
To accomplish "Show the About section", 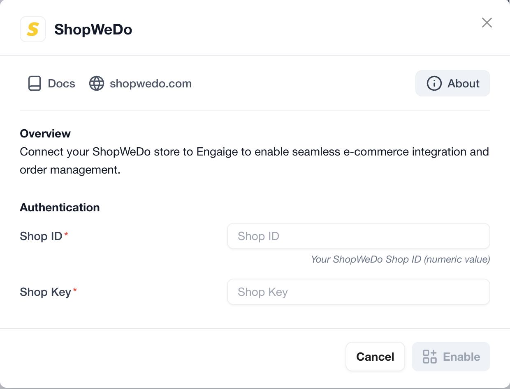I will coord(453,83).
